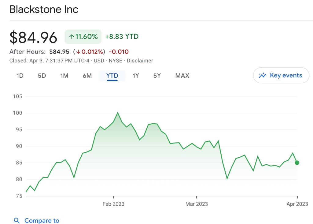The width and height of the screenshot is (313, 224).
Task: Show the 5Y price chart
Action: pos(157,76)
